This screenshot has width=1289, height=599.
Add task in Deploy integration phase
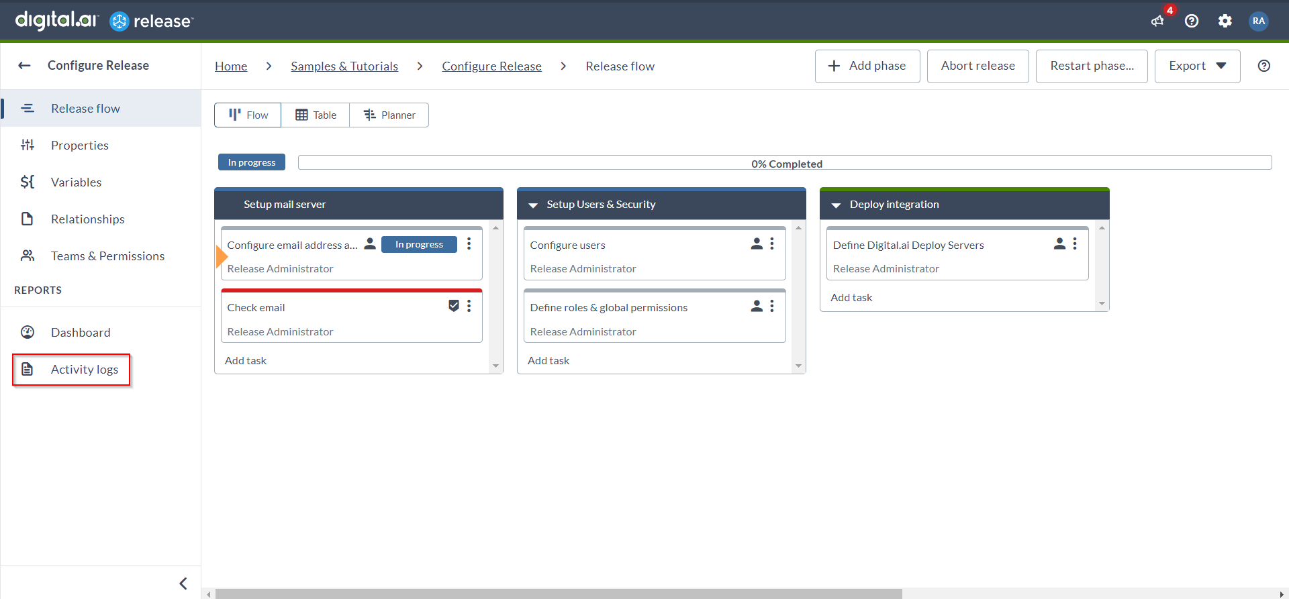(x=851, y=298)
